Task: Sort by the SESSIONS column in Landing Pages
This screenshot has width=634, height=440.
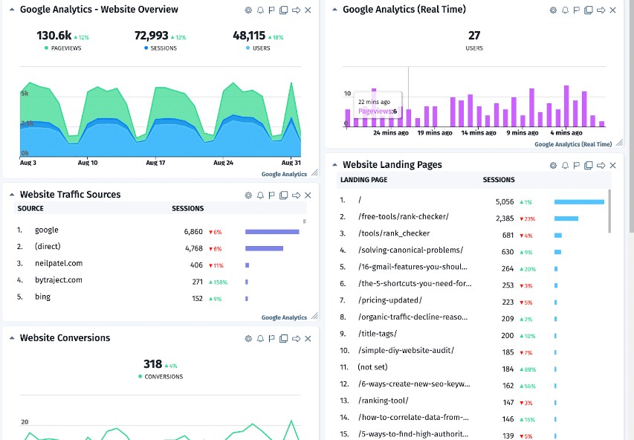Action: 499,180
